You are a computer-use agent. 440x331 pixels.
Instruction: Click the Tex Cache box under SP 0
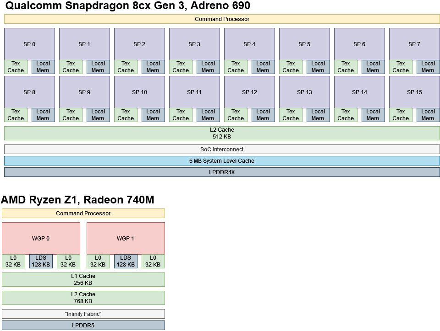(x=16, y=67)
